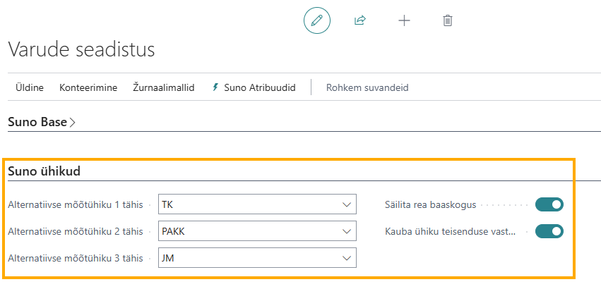Open dropdown arrow for mõõtühiku 3 tähis
The width and height of the screenshot is (601, 289).
pyautogui.click(x=347, y=258)
